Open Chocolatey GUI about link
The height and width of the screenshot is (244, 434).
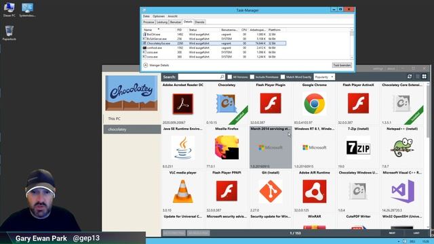tap(391, 68)
